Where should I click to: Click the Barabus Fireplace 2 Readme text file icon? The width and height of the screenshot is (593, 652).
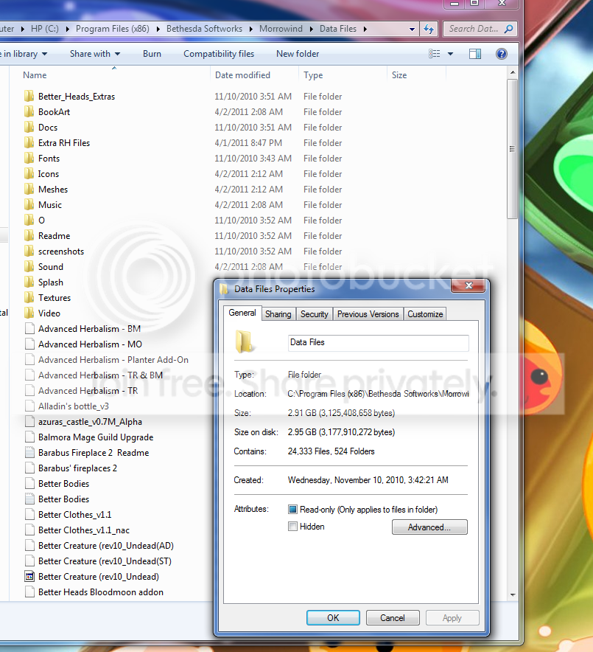tap(29, 452)
